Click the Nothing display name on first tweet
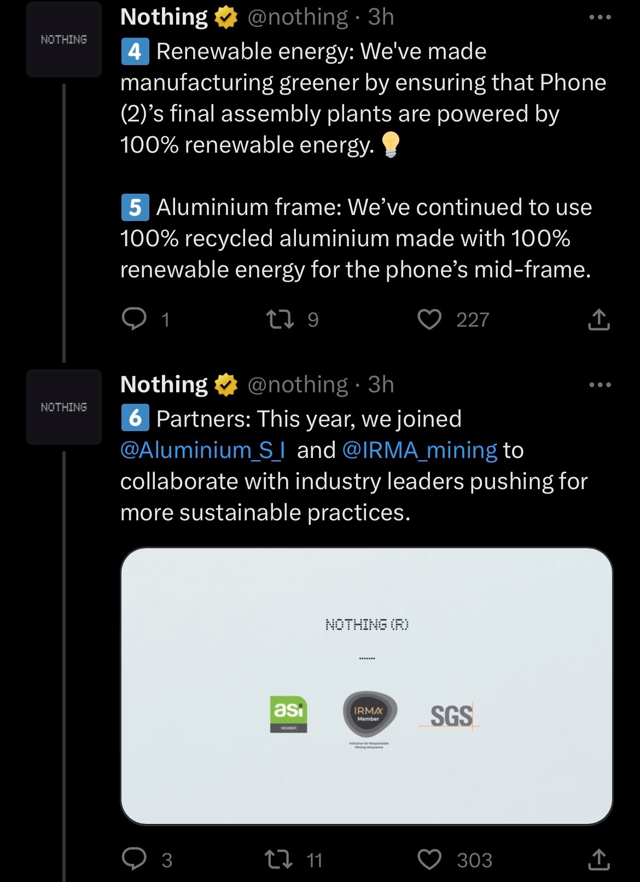 click(164, 18)
